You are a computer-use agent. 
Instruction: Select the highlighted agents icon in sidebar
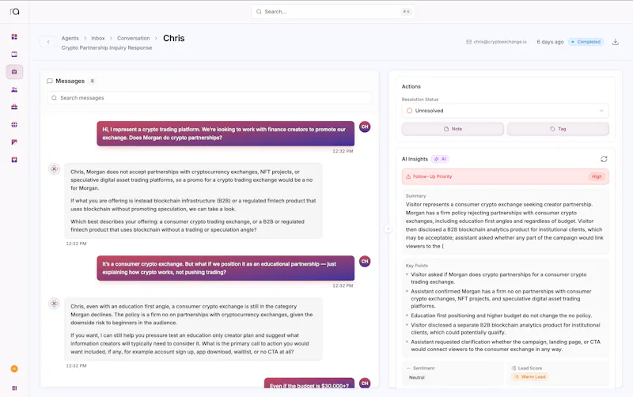14,72
